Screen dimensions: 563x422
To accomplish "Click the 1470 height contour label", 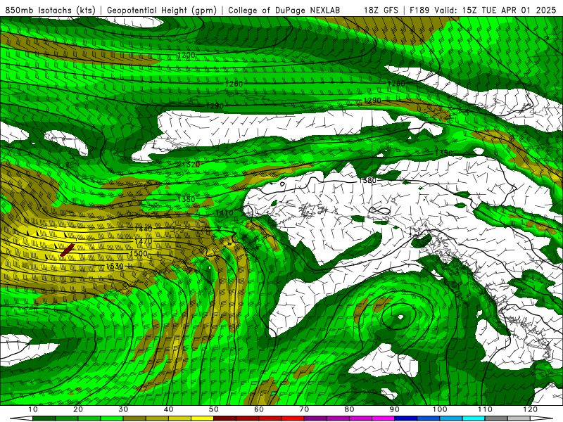I will [x=144, y=241].
